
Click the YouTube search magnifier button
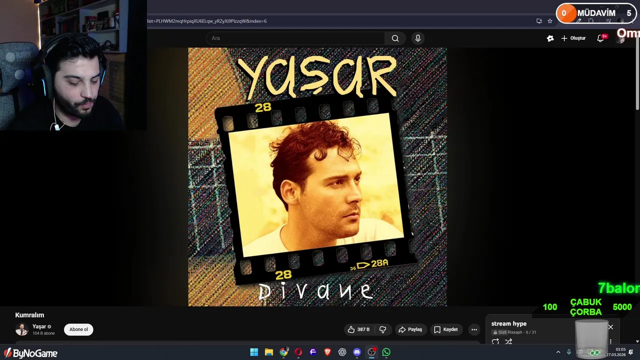pyautogui.click(x=395, y=38)
